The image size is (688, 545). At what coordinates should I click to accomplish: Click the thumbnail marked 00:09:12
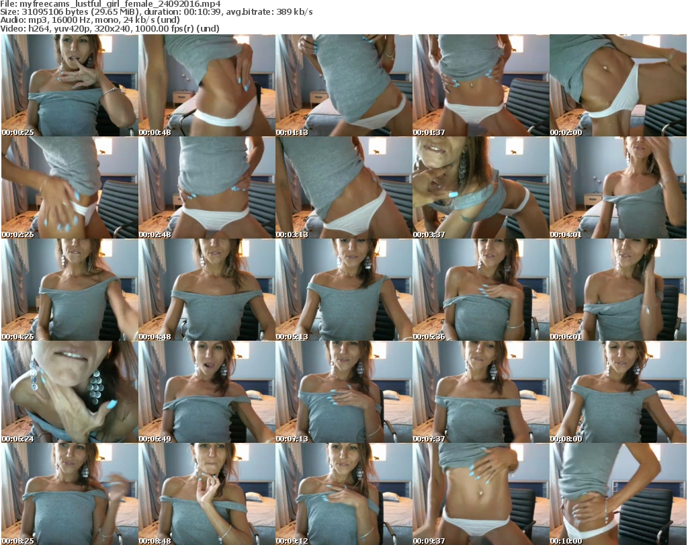(x=343, y=494)
